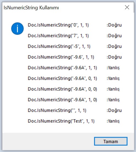Select the line IsNumericString("-9.6A", 1, 1)
136x152 pixels.
tap(62, 68)
